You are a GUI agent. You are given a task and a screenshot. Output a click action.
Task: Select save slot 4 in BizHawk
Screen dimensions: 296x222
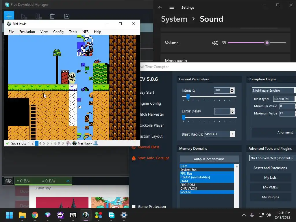pyautogui.click(x=40, y=143)
